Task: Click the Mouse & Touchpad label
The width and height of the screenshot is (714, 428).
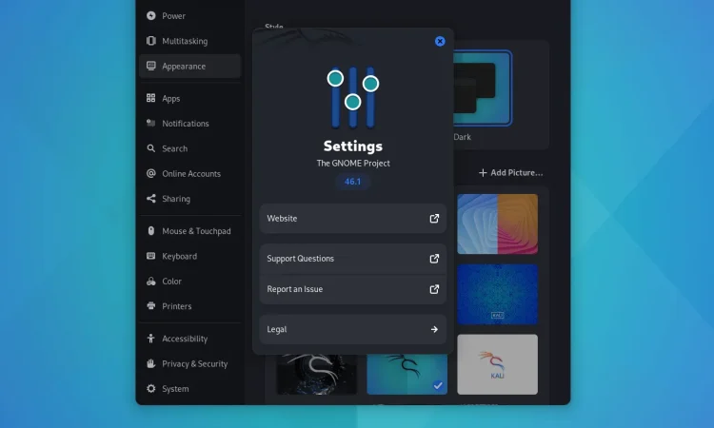Action: coord(196,231)
